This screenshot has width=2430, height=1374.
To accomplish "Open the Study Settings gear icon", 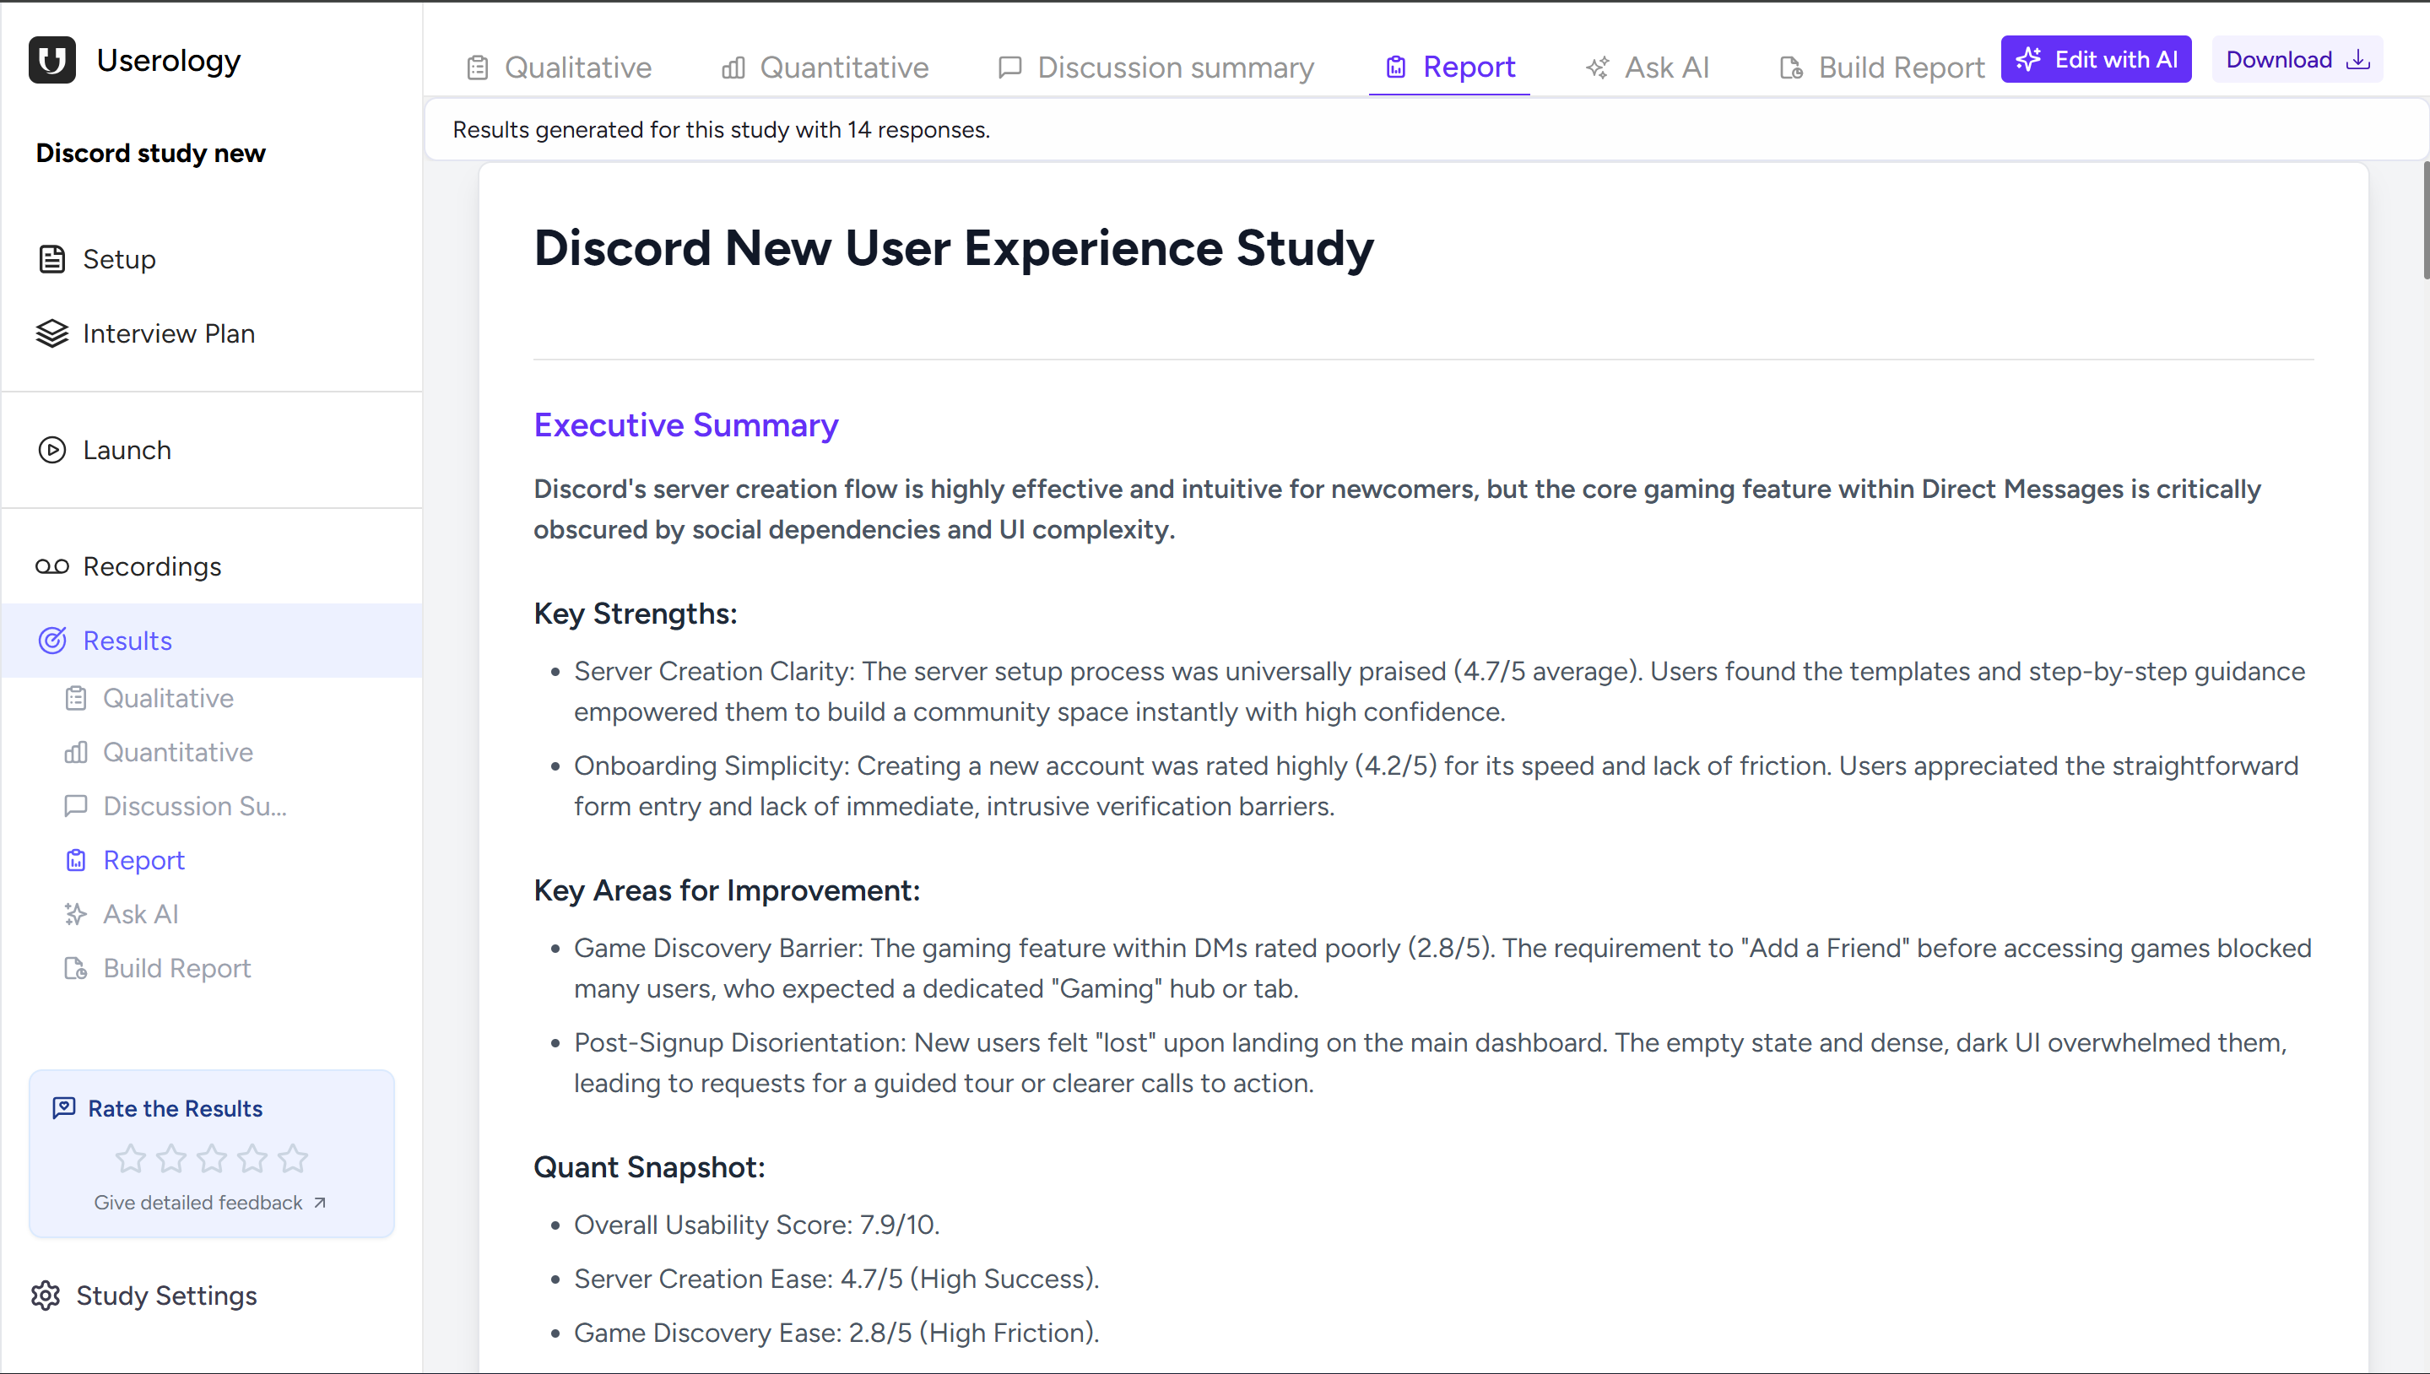I will 45,1296.
